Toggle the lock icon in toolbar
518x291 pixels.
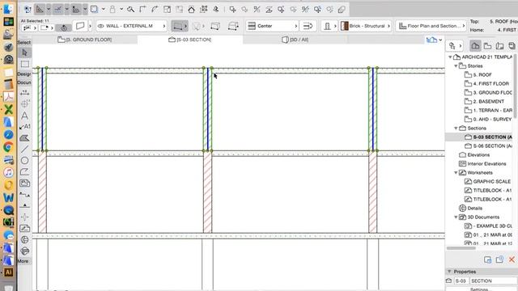tap(113, 9)
